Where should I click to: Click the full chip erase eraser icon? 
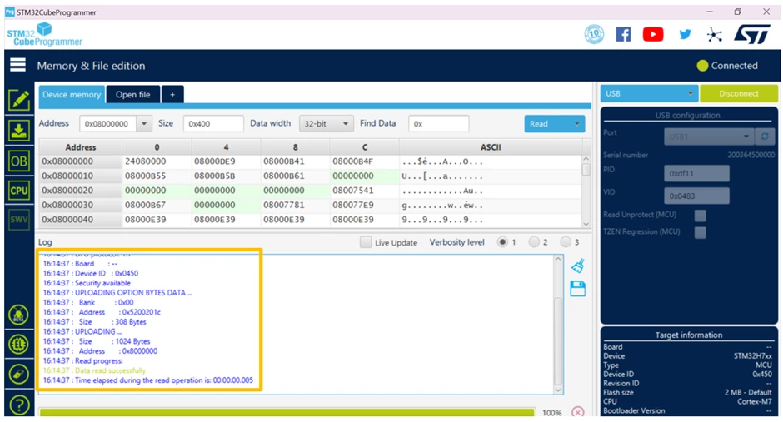pyautogui.click(x=19, y=375)
